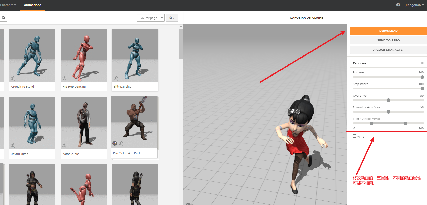This screenshot has height=205, width=427.
Task: Open the help question mark icon
Action: coord(398,5)
